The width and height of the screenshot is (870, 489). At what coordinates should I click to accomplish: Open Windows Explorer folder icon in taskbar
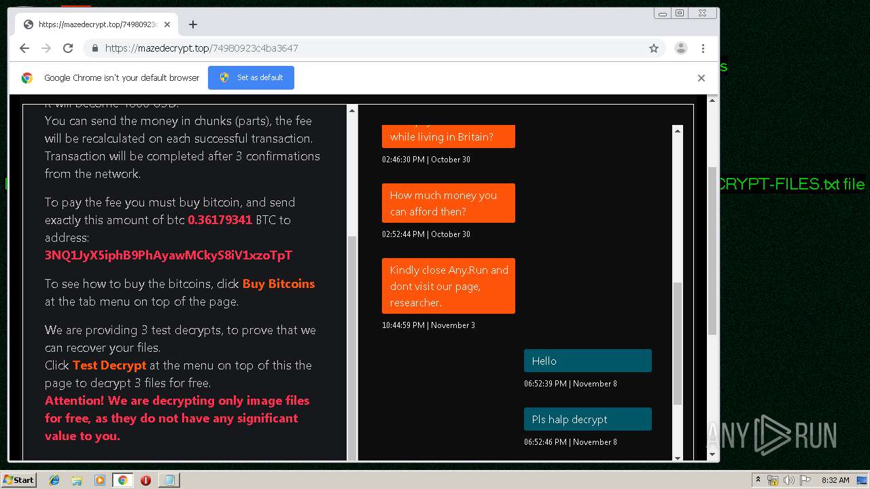(77, 480)
